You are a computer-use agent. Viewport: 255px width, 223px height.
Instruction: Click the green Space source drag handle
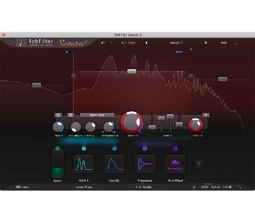point(57,148)
